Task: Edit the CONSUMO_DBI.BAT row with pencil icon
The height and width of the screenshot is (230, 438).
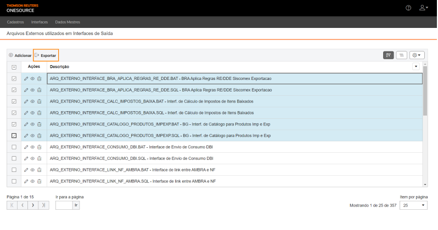Action: pos(26,147)
